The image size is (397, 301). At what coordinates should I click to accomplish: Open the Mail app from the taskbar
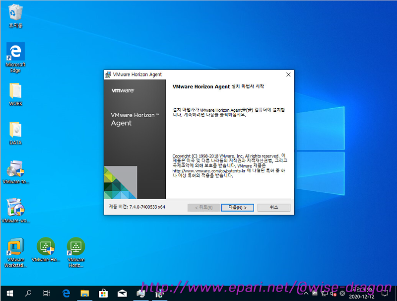pos(122,294)
